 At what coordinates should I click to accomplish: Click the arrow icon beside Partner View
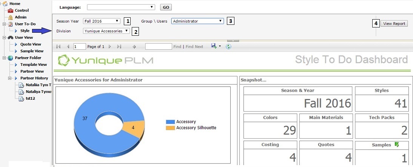pyautogui.click(x=16, y=71)
